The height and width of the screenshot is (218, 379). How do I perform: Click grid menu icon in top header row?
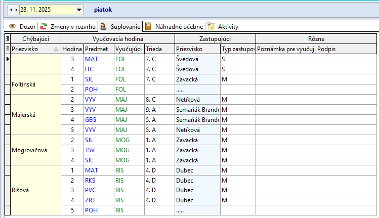tap(7, 38)
